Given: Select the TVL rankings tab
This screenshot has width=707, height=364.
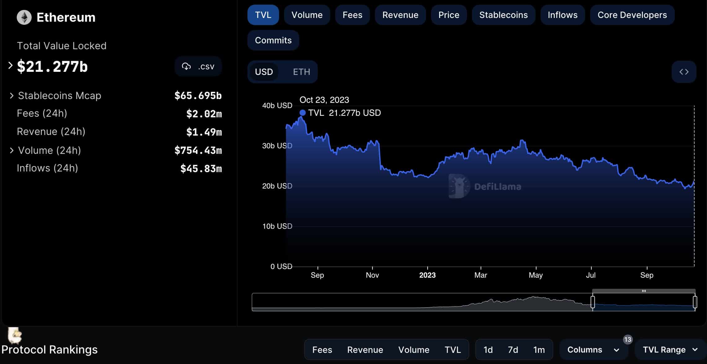Looking at the screenshot, I should pos(453,350).
